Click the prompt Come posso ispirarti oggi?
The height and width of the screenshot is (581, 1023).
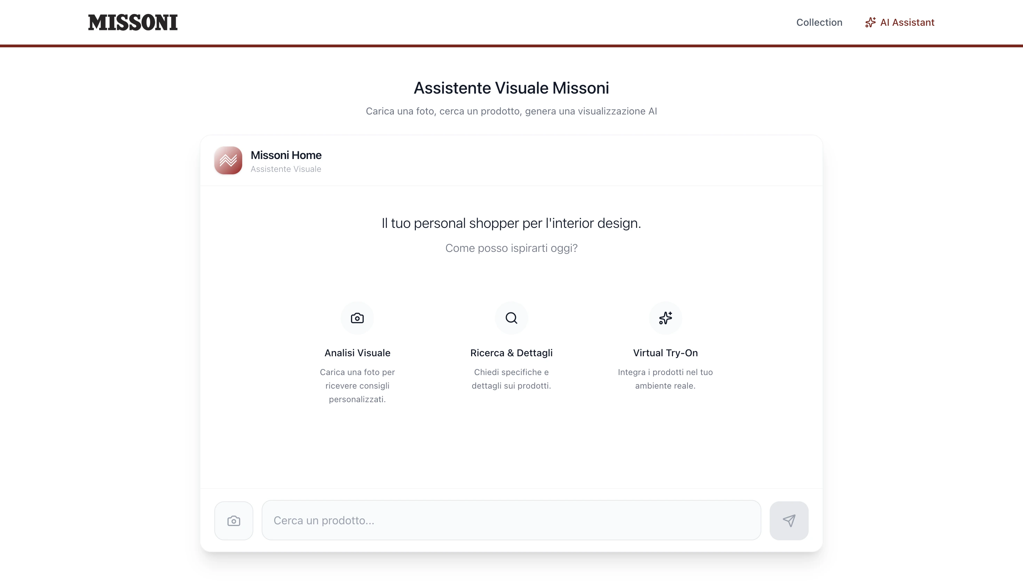pyautogui.click(x=511, y=248)
